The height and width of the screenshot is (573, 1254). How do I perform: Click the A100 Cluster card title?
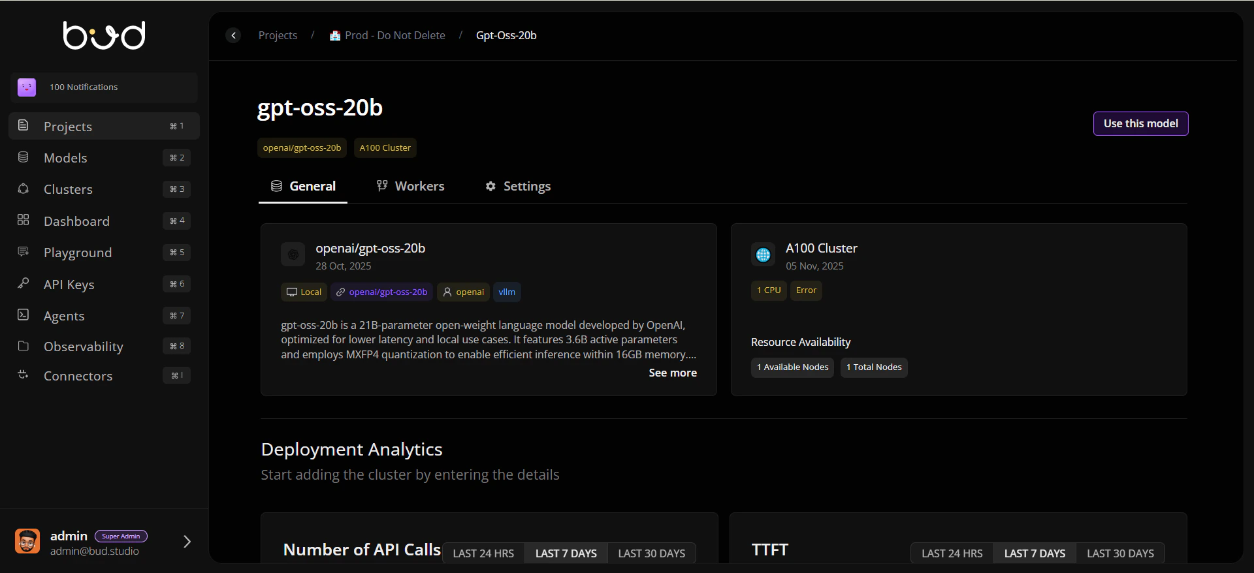pyautogui.click(x=822, y=249)
